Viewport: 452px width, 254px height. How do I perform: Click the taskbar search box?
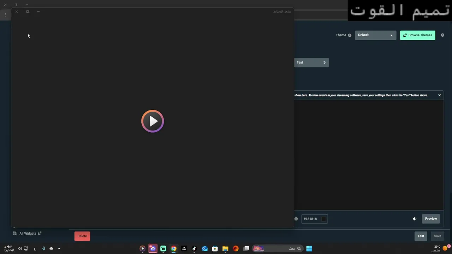pos(277,249)
